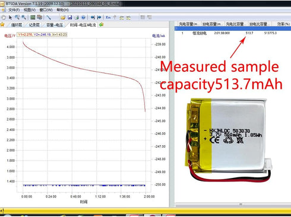Image resolution: width=291 pixels, height=217 pixels.
Task: Open a file with folder icon
Action: (x=63, y=17)
